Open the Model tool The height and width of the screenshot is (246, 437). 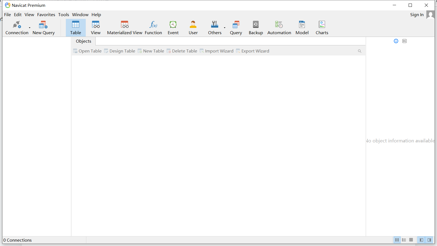click(302, 28)
